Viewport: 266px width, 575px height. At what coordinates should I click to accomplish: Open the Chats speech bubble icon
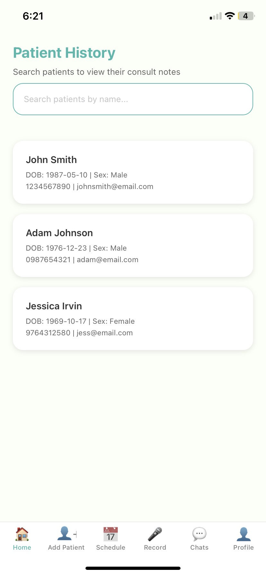(199, 534)
